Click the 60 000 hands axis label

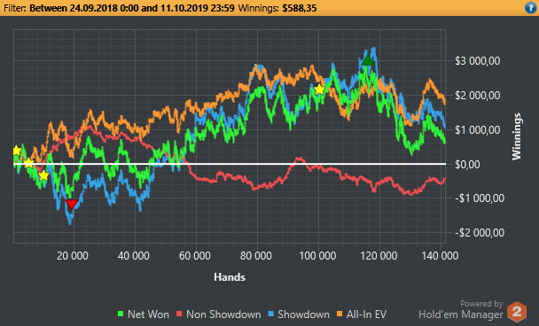195,256
